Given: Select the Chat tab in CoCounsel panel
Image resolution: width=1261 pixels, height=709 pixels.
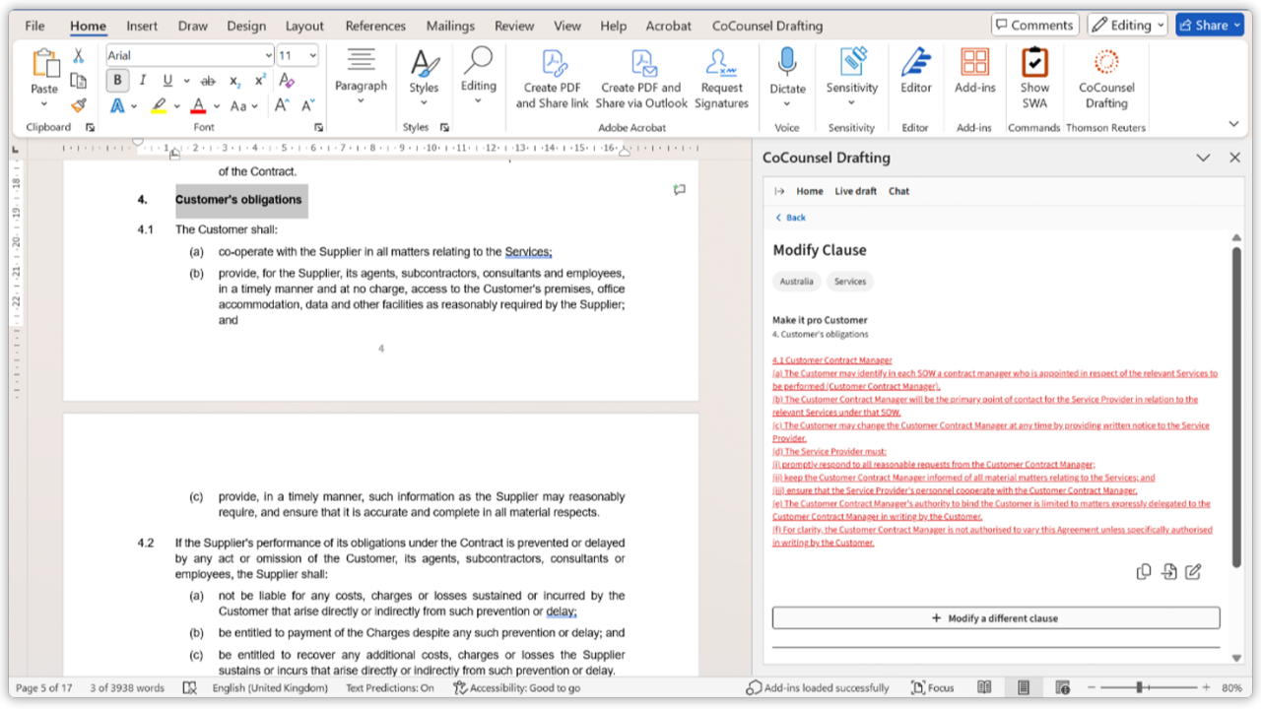Looking at the screenshot, I should [898, 191].
